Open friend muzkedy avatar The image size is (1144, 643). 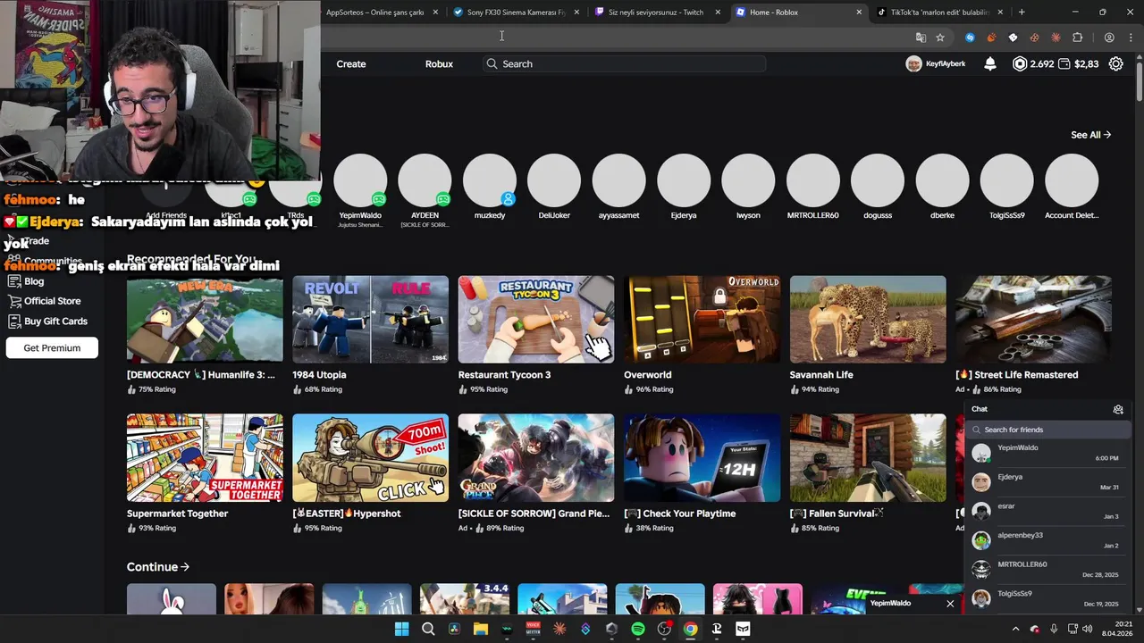490,180
